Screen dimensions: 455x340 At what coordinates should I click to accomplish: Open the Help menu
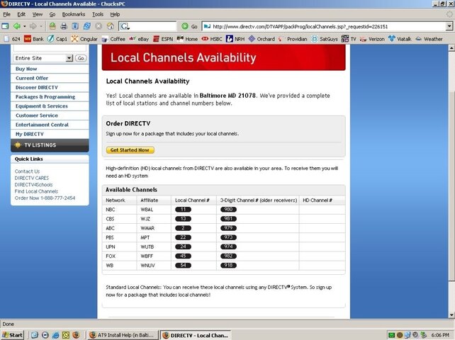(x=115, y=14)
